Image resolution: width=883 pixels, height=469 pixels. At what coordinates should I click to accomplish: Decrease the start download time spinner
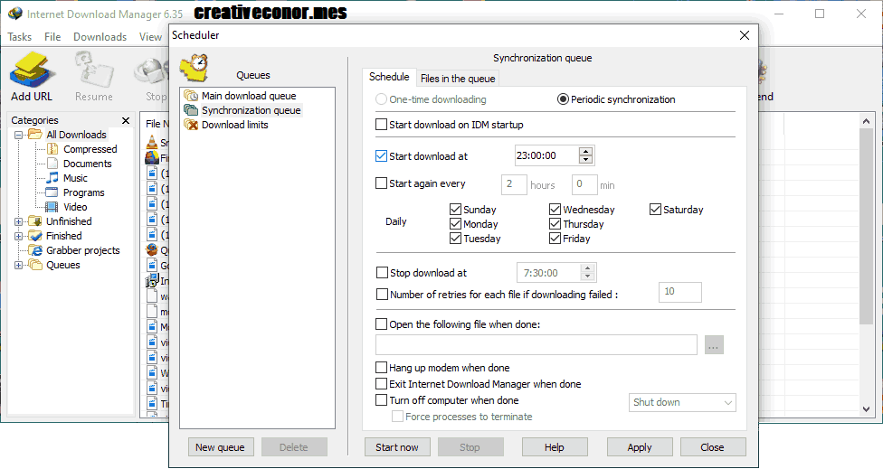tap(585, 160)
